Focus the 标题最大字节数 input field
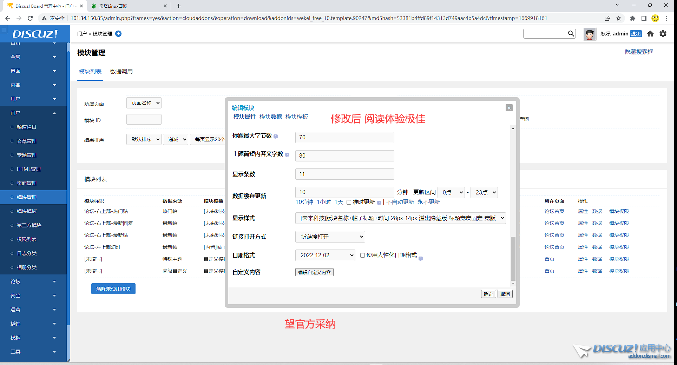The image size is (677, 365). click(344, 137)
